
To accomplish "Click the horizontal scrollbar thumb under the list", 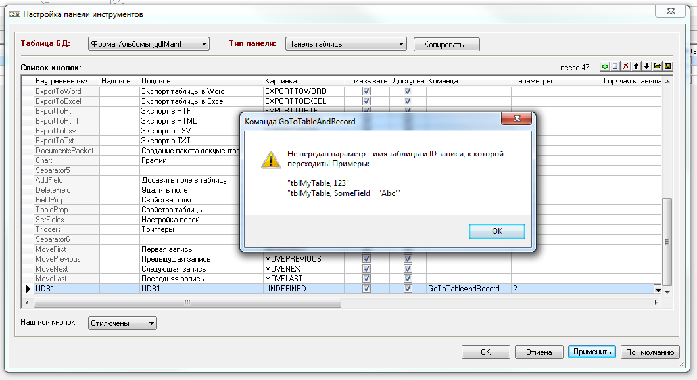I will click(x=187, y=302).
